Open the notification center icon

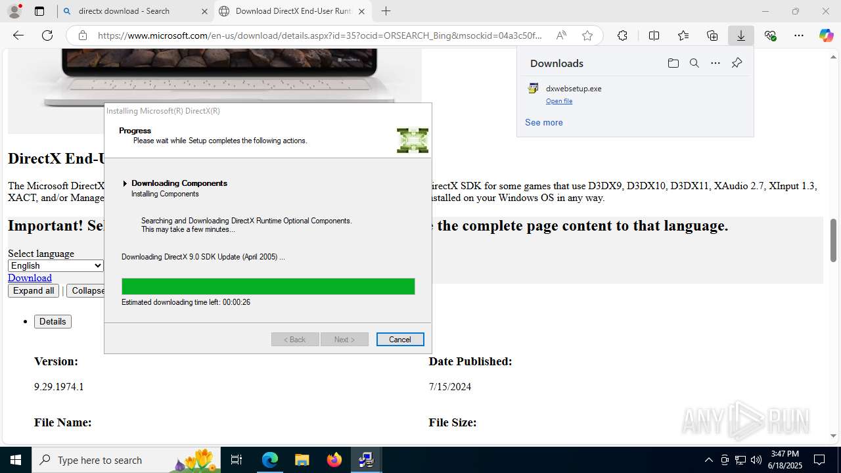click(x=819, y=460)
